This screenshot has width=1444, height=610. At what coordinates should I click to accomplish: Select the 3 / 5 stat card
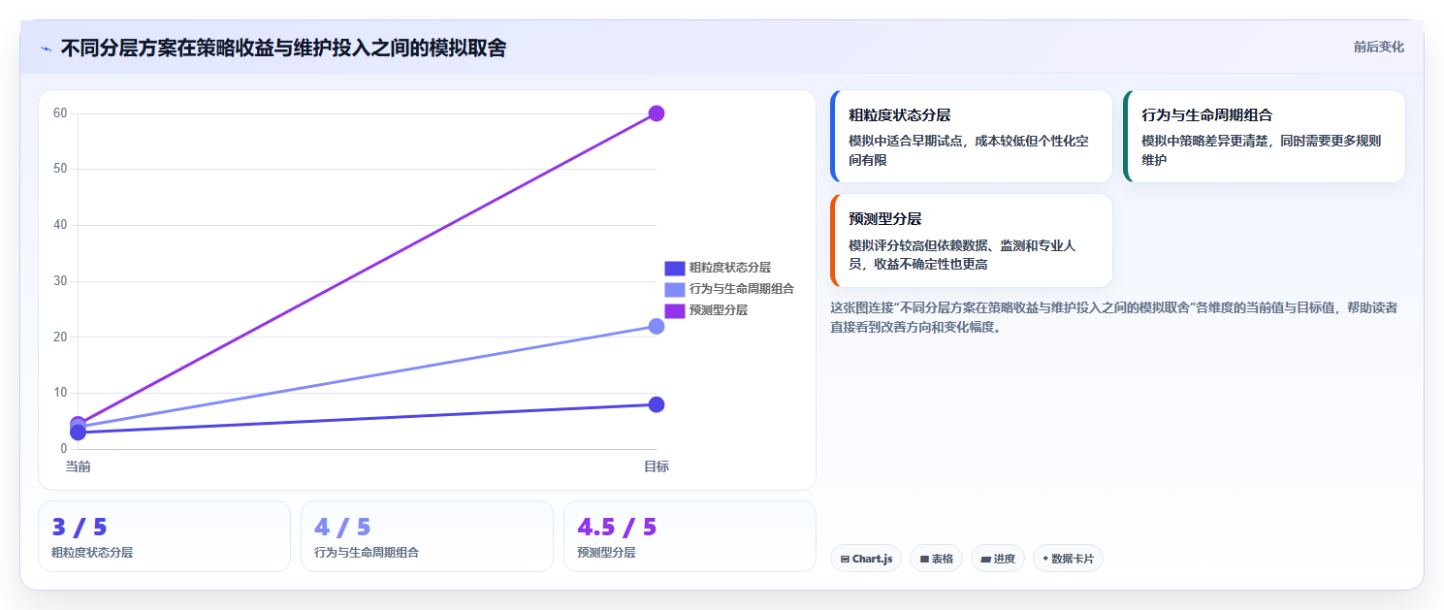[x=164, y=536]
